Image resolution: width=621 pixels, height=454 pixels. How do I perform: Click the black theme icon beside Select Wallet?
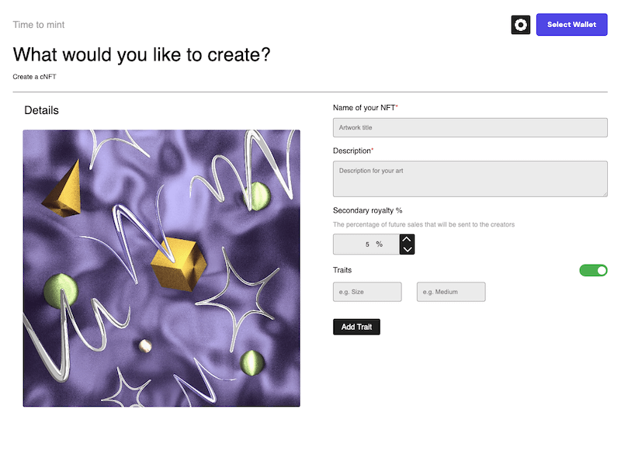point(521,25)
